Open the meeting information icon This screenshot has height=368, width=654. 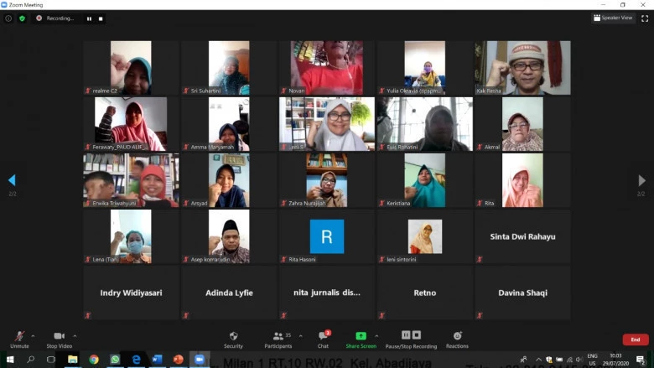click(8, 18)
